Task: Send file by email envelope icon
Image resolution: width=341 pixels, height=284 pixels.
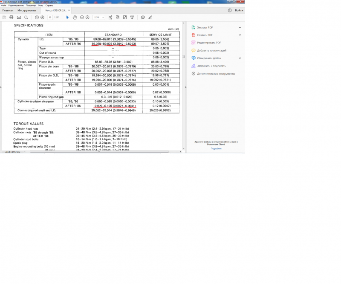Action: 19,17
